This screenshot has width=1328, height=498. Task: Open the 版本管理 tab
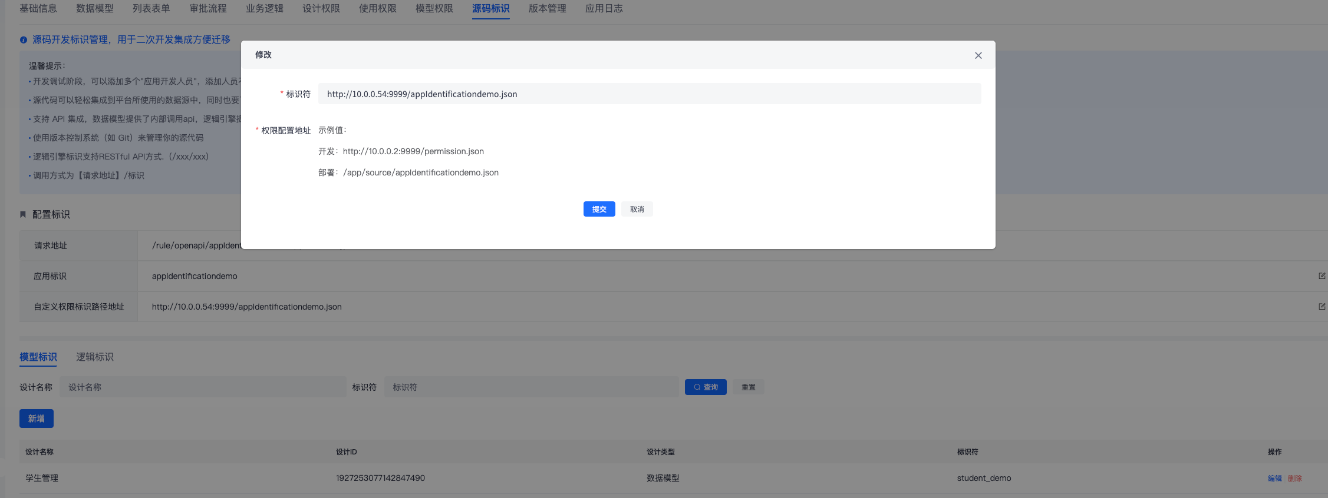pos(548,9)
